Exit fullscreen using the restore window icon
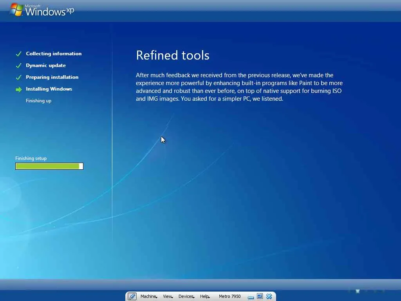Viewport: 401px width, 301px height. [x=260, y=296]
